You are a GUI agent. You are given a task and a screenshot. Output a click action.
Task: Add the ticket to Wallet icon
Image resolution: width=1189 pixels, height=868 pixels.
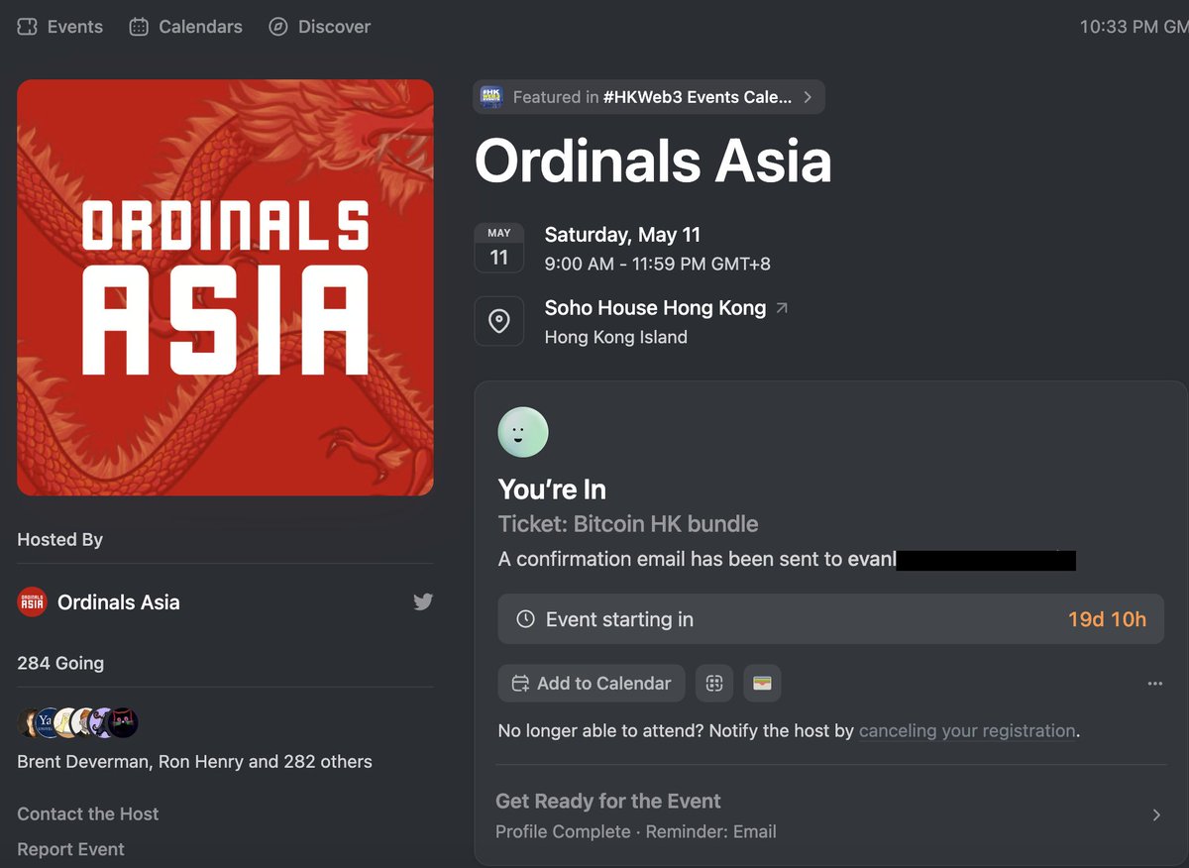(763, 683)
